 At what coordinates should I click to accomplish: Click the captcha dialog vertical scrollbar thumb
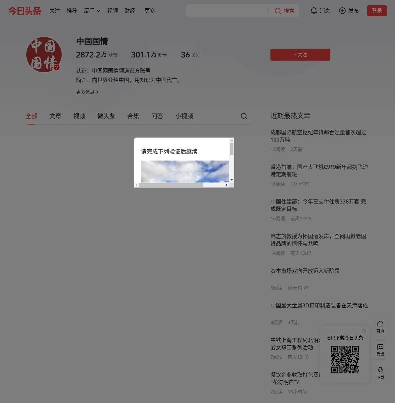click(x=231, y=149)
